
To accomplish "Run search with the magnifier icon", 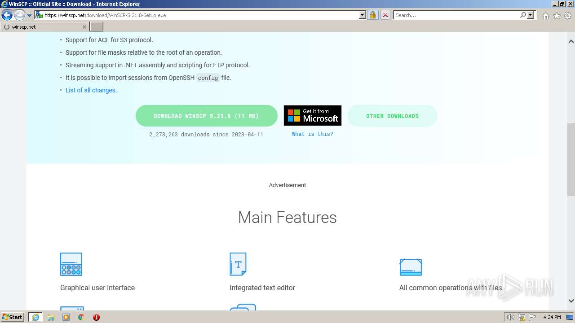I will (523, 15).
